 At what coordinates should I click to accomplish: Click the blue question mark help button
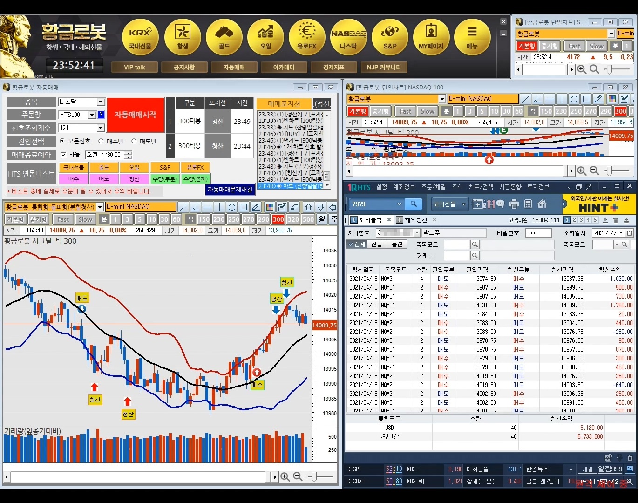[x=101, y=115]
